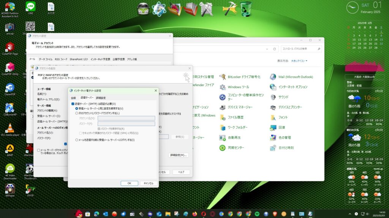Expand 表示方法 大きいアイコン dropdown

coord(299,61)
